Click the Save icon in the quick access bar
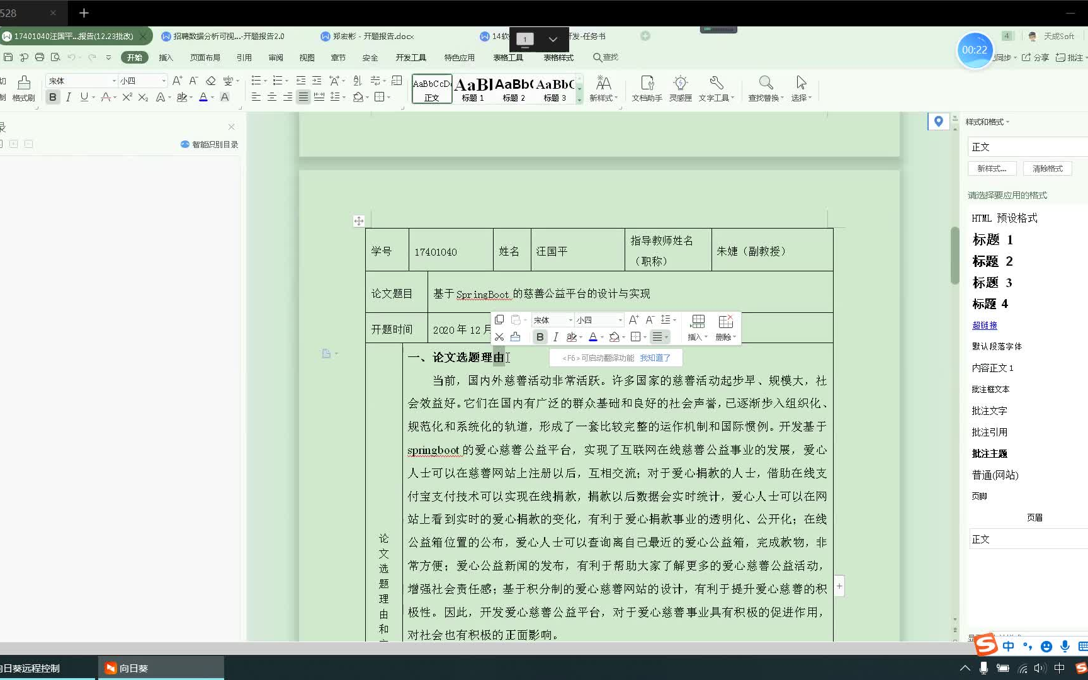1088x680 pixels. pos(8,57)
